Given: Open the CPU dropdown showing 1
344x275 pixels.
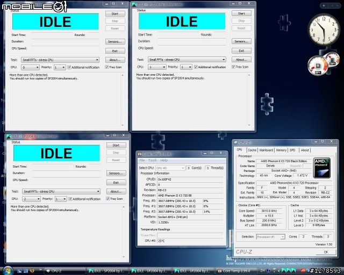Looking at the screenshot, I should click(157, 67).
